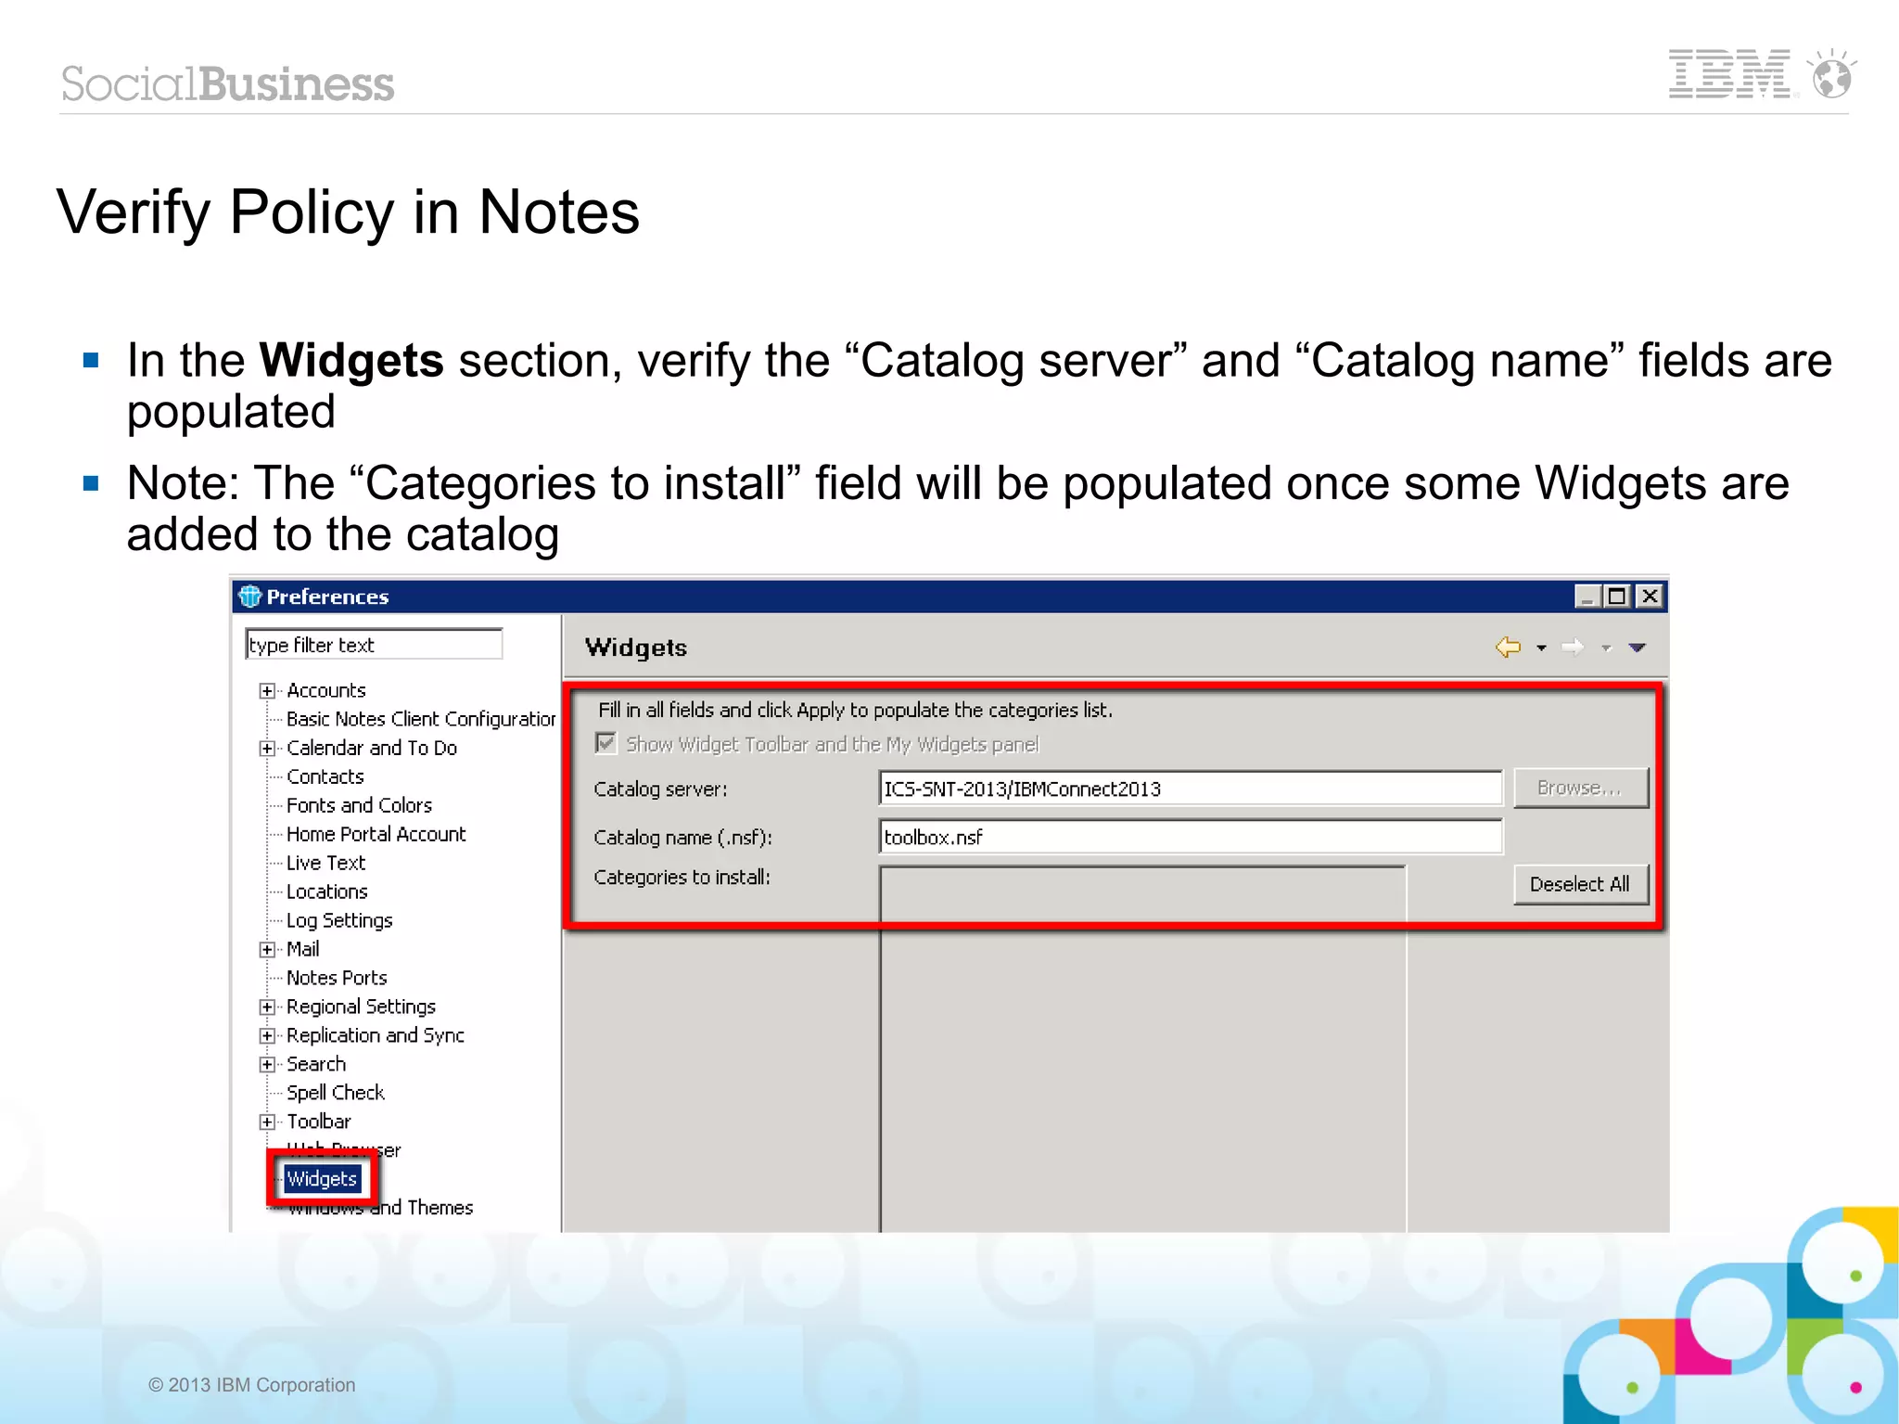Image resolution: width=1899 pixels, height=1424 pixels.
Task: Expand the Calendar and To Do node
Action: (267, 749)
